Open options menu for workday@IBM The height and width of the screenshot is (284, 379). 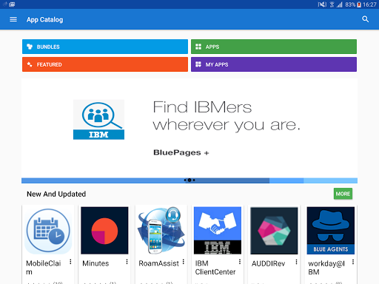click(x=353, y=262)
